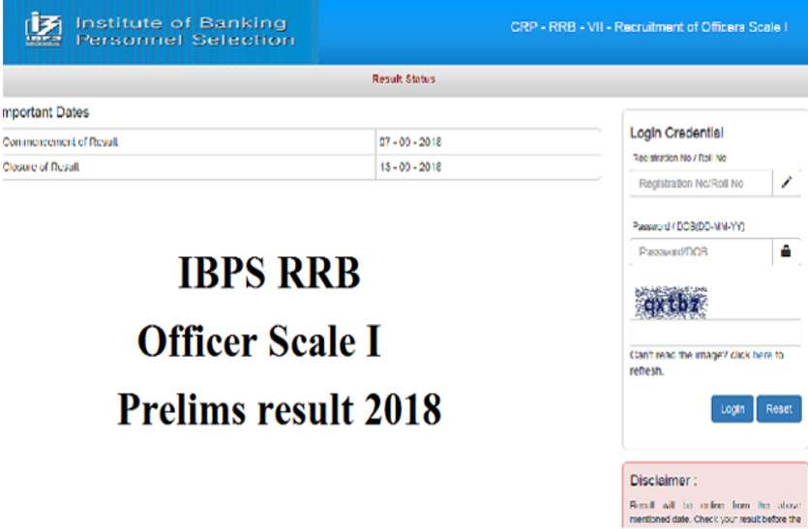Viewport: 808px width, 529px height.
Task: Click the IBPS logo icon
Action: [x=44, y=29]
